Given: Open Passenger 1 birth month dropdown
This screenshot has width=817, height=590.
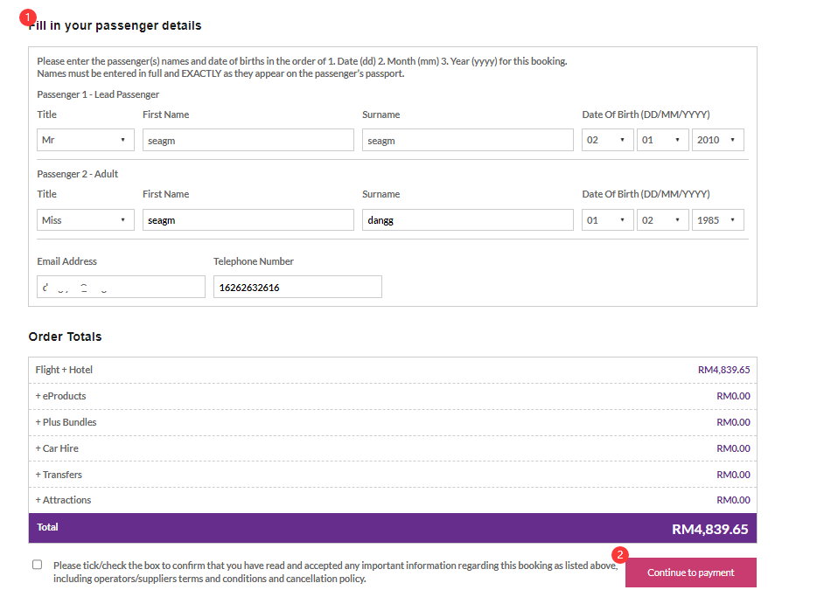Looking at the screenshot, I should click(663, 140).
